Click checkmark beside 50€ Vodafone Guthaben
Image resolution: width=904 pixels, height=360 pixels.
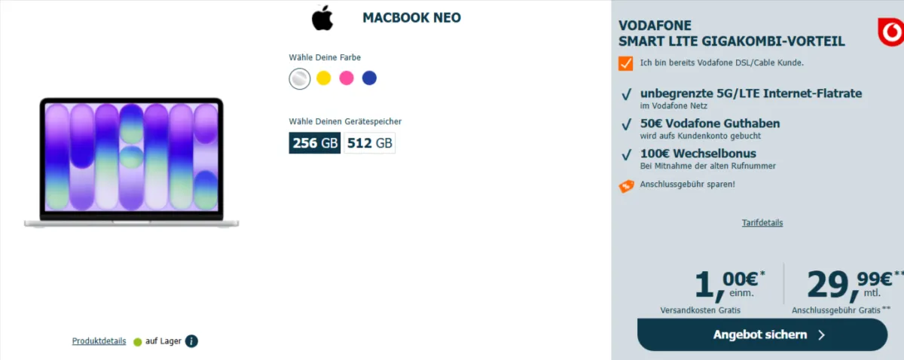click(626, 125)
